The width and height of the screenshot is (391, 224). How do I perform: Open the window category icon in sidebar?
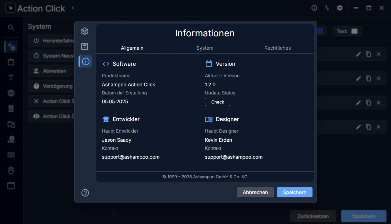[11, 186]
